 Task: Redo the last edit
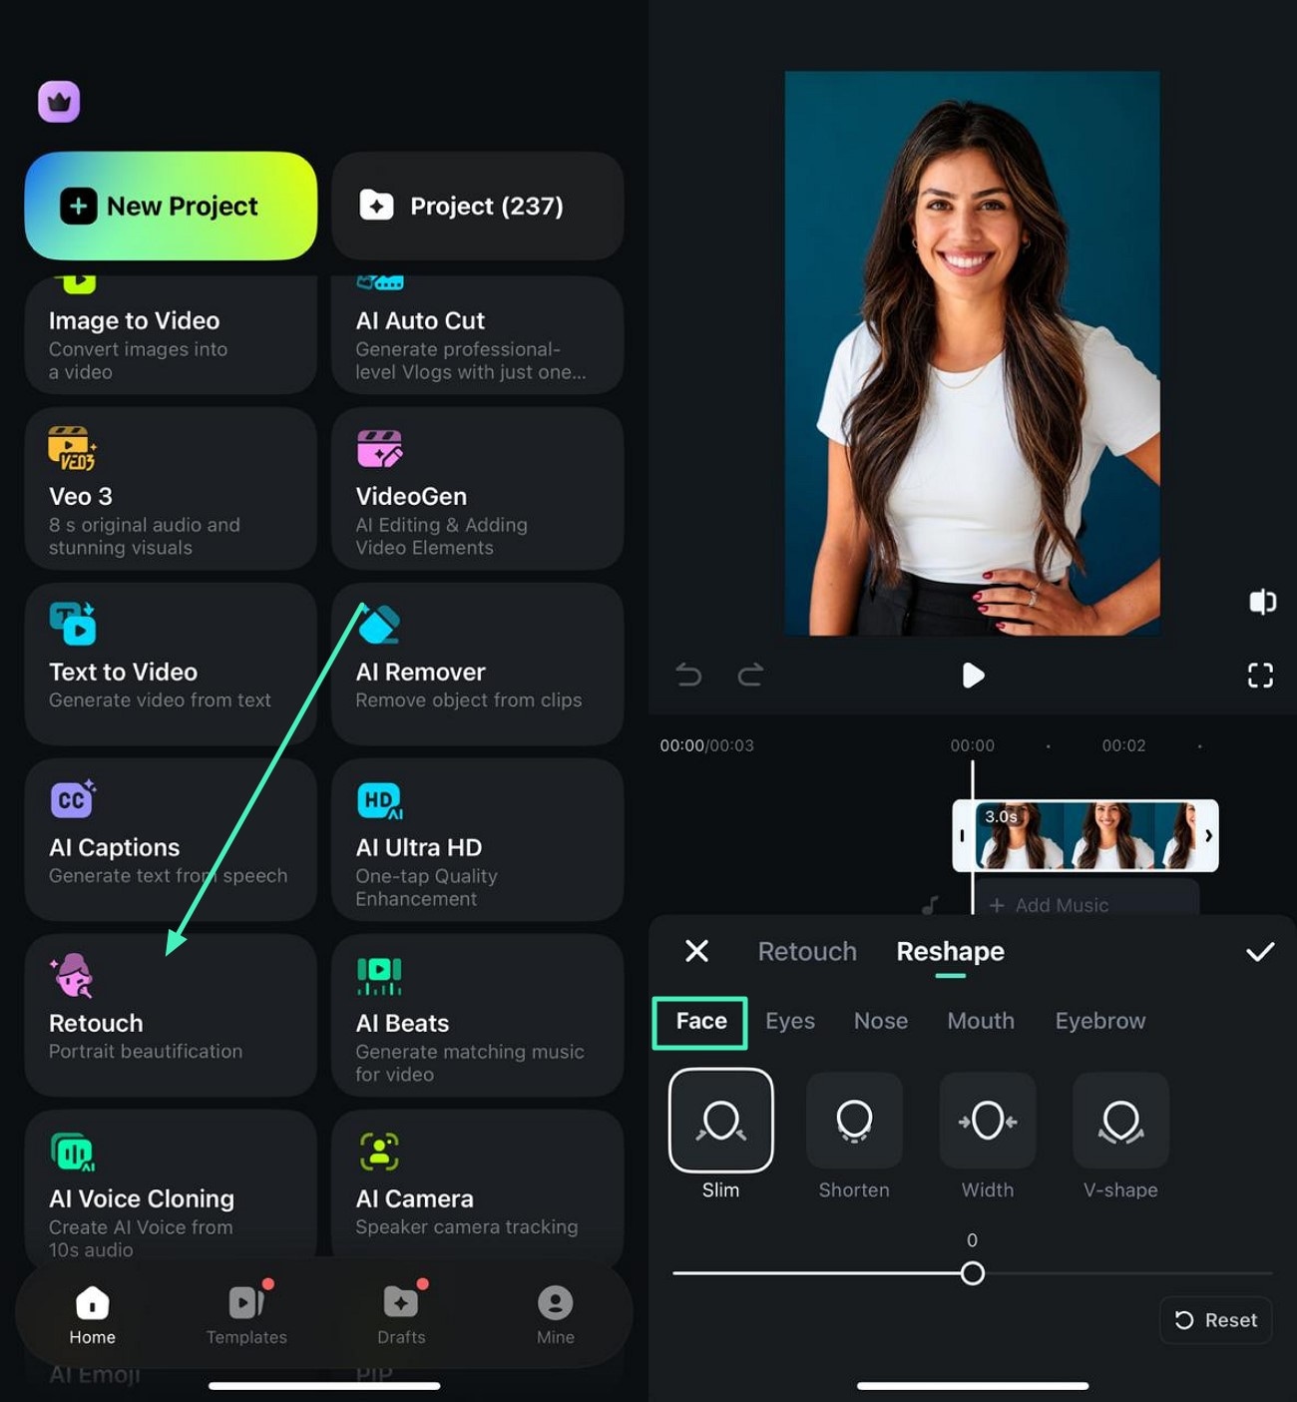750,676
